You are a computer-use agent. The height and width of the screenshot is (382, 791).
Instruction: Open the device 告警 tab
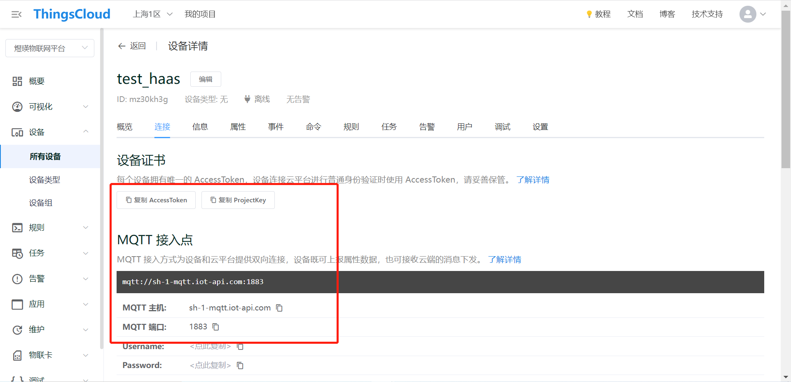point(427,127)
